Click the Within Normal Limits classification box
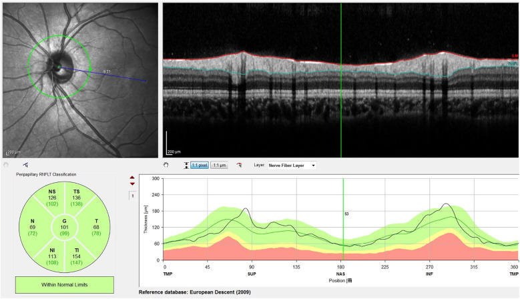520x299 pixels. tap(65, 285)
